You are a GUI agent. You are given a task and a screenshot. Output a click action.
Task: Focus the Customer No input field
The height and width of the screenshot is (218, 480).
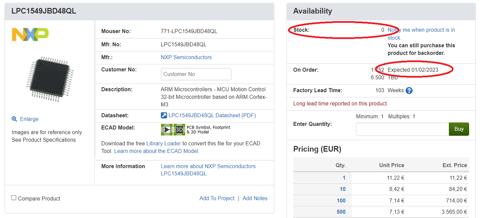click(x=196, y=74)
